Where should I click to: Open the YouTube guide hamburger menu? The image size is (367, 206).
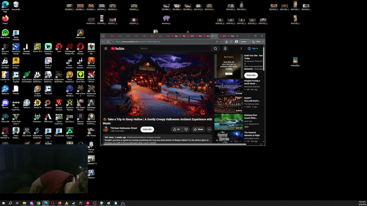[x=106, y=49]
